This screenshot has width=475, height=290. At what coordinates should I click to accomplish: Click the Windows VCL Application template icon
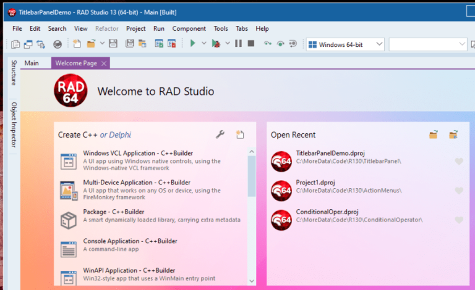[68, 161]
